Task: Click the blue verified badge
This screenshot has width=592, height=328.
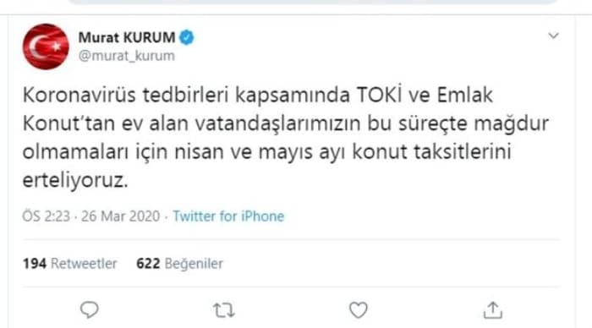Action: pyautogui.click(x=187, y=37)
